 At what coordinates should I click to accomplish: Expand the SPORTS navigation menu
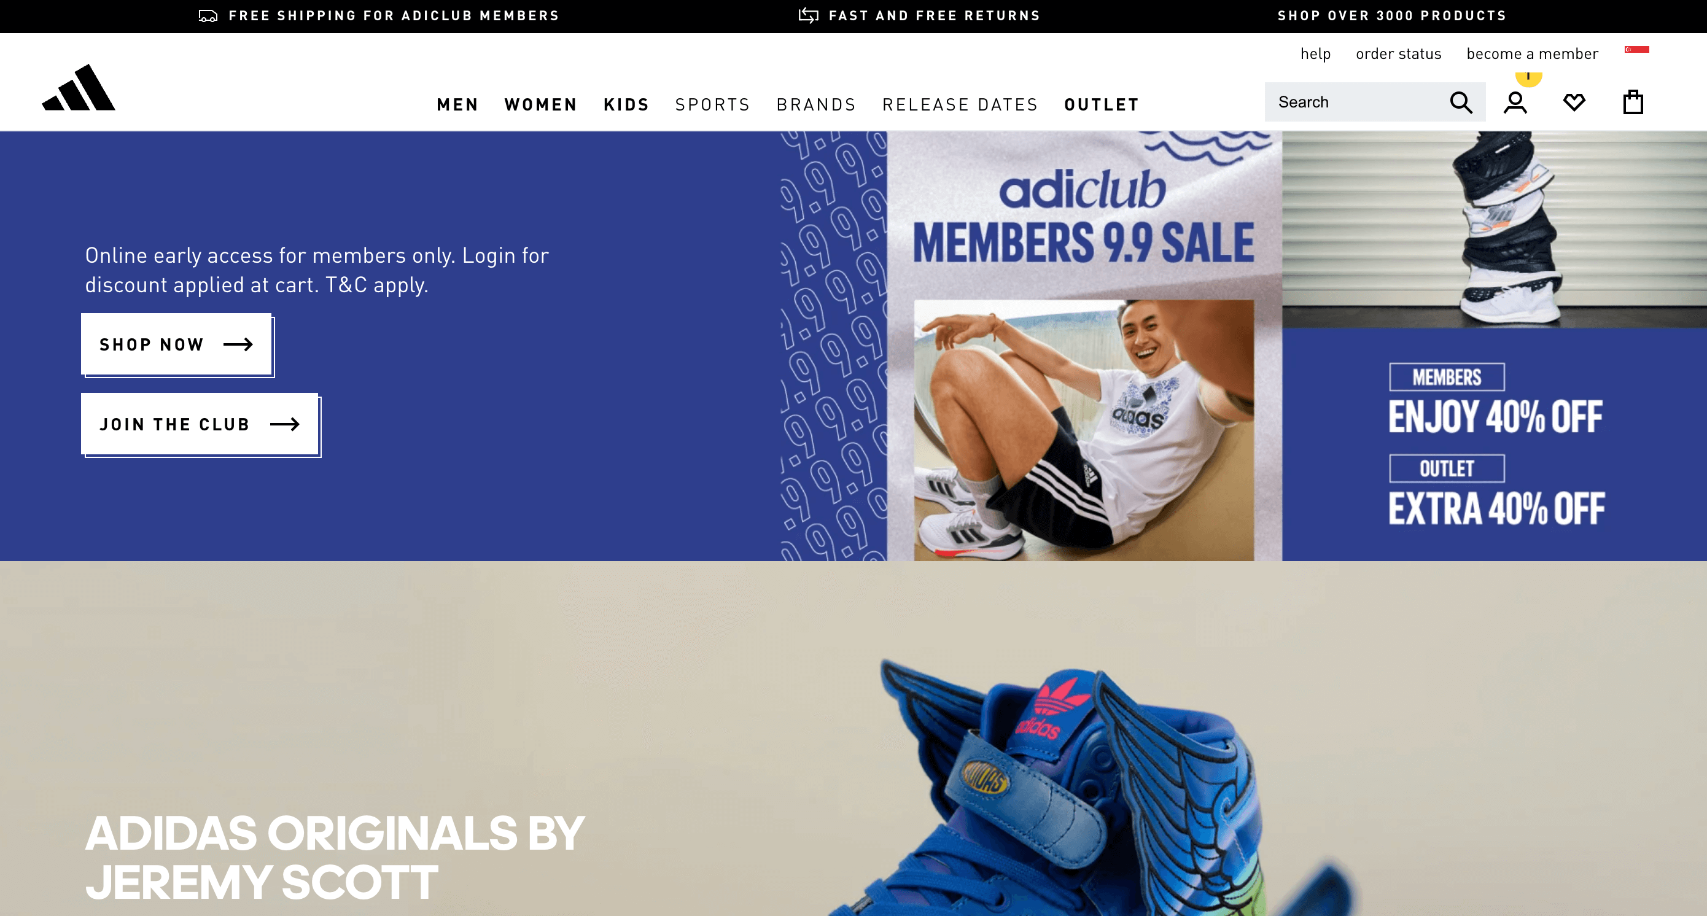[712, 104]
